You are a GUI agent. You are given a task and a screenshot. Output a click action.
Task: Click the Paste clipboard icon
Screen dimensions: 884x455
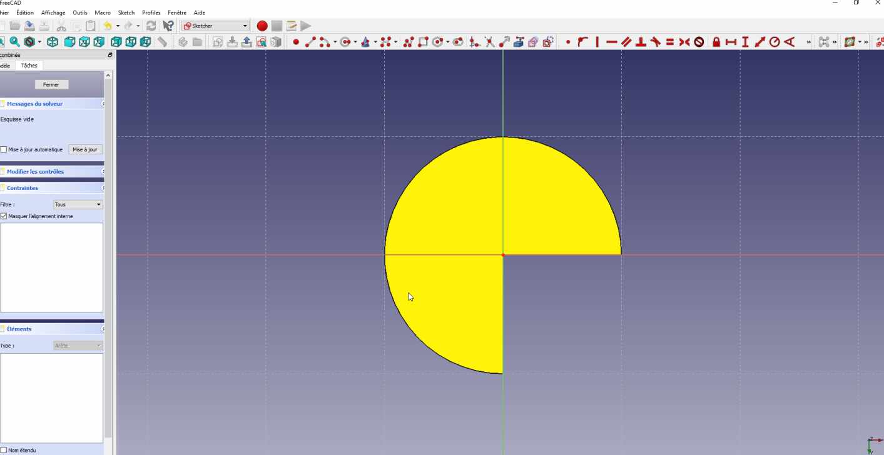[x=91, y=26]
